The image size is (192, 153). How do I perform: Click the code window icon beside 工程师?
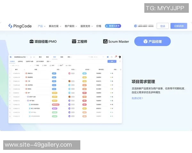coord(74,41)
